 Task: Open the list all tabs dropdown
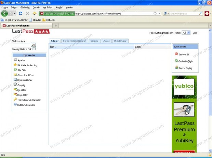[210, 26]
